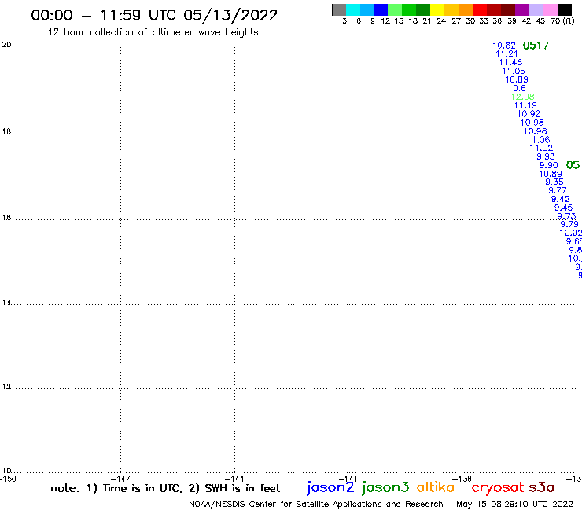Click the 'May 15 08:29:10 UTC 2022' timestamp
The image size is (582, 511).
(515, 505)
